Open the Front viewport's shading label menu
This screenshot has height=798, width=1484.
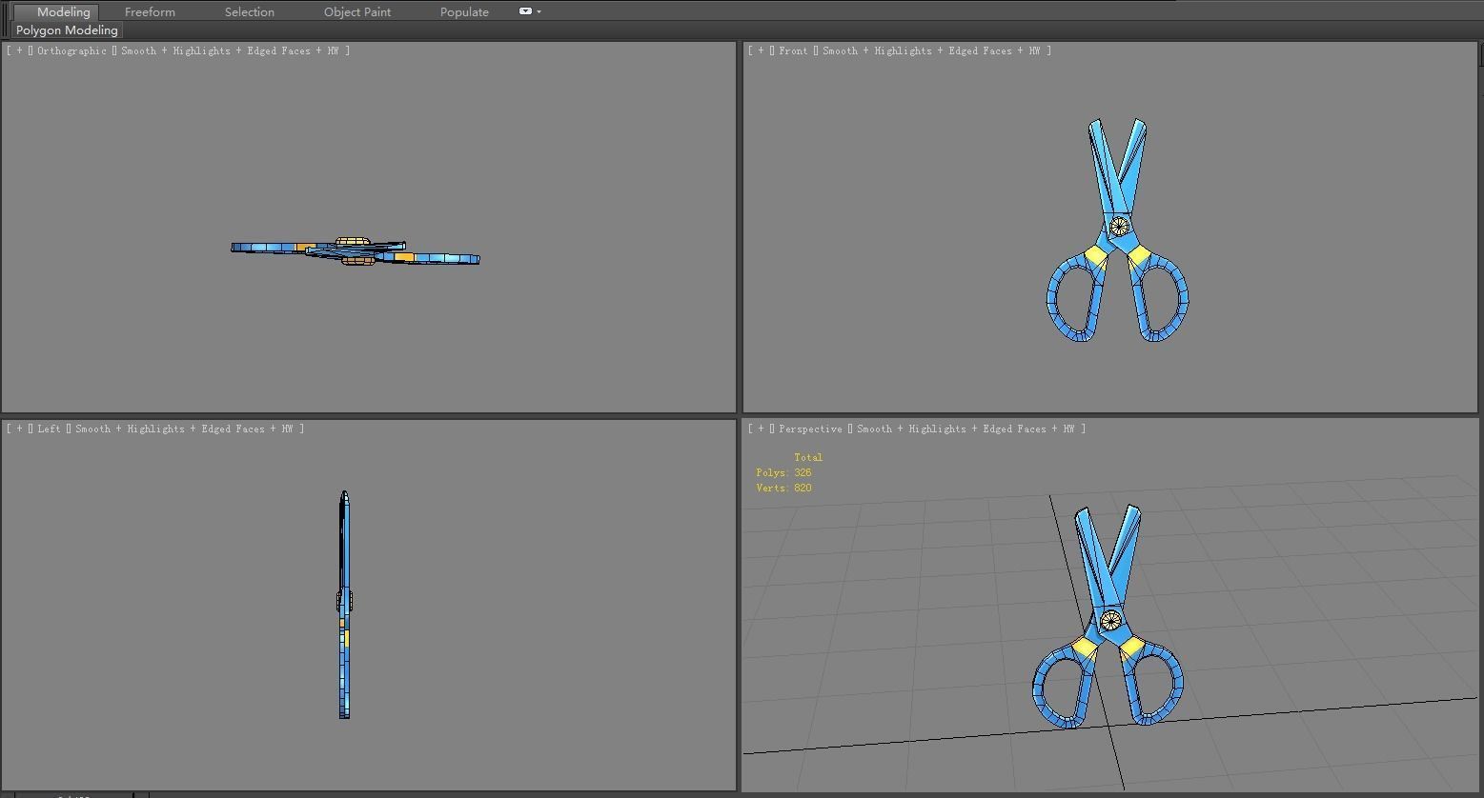coord(931,51)
